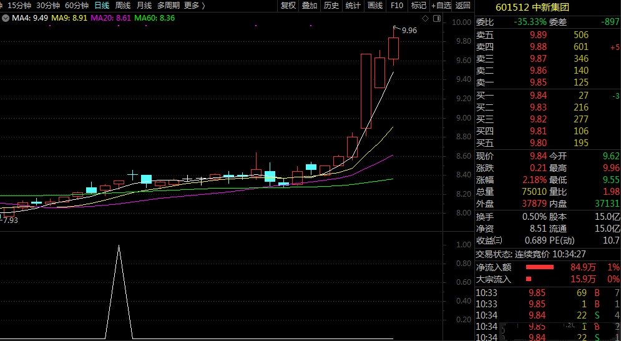Toggle the 复权 price adjustment
Image resolution: width=621 pixels, height=341 pixels.
click(x=288, y=6)
